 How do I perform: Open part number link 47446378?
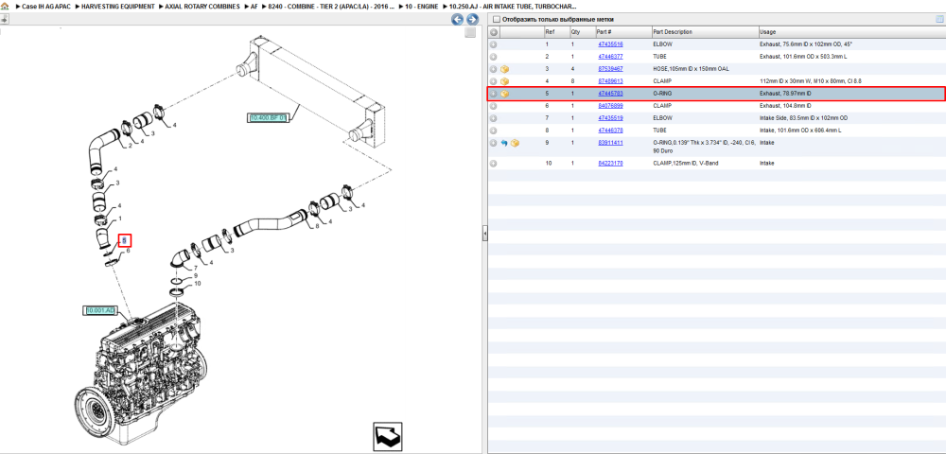(x=610, y=131)
